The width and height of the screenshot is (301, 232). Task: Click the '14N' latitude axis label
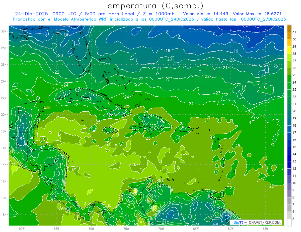tap(4, 164)
